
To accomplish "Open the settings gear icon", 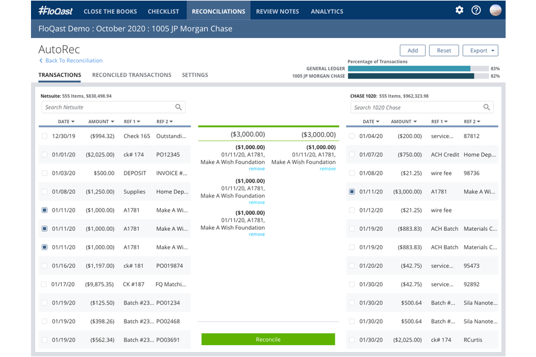I will 459,10.
